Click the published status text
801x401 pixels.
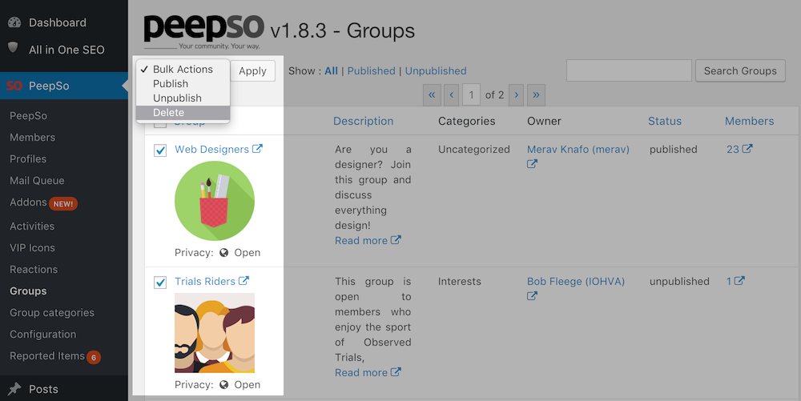(x=674, y=149)
